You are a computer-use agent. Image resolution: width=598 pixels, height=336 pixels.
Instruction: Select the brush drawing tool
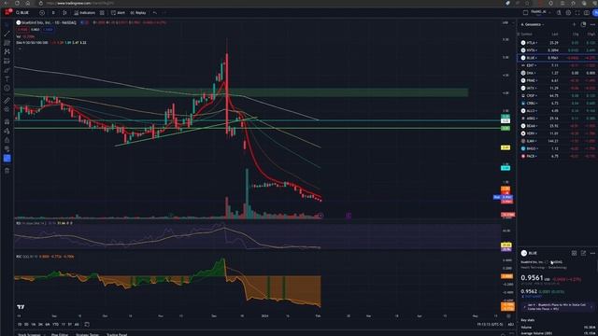pos(7,70)
